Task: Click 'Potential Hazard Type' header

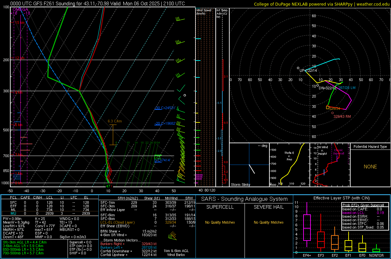Action: [x=370, y=147]
